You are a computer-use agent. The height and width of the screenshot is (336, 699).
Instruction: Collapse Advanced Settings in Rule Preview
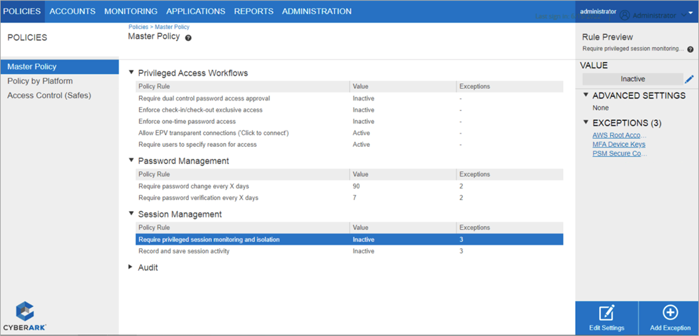click(x=586, y=95)
